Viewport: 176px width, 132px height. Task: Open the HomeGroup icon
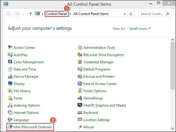point(80,98)
